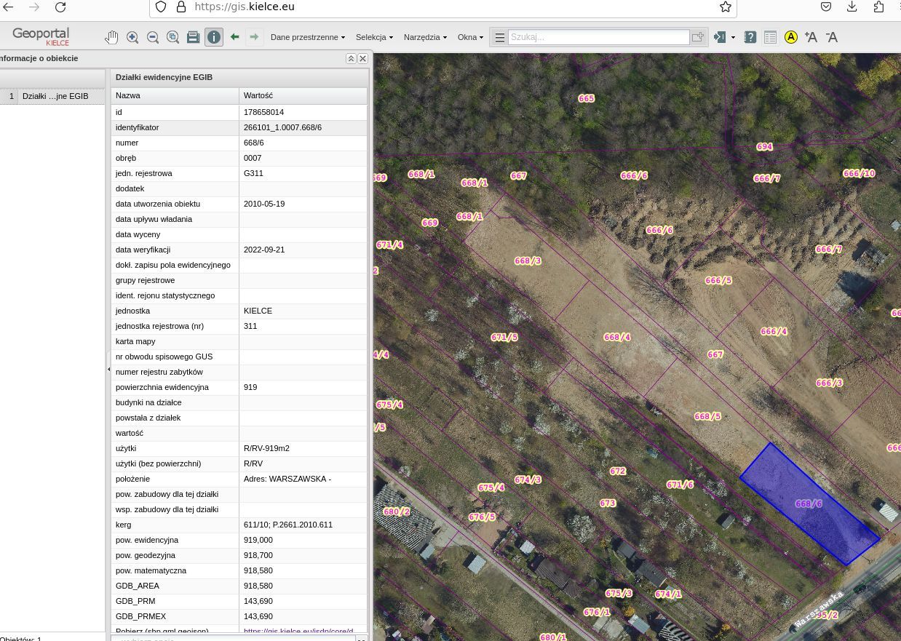Click the zoom out magnifier
This screenshot has height=641, width=901.
(x=153, y=37)
